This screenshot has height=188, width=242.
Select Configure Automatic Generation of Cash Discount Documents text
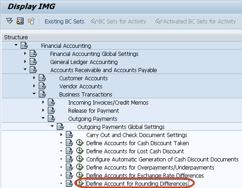tap(163, 159)
